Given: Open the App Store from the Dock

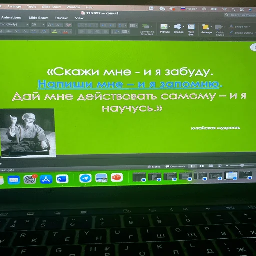Looking at the screenshot, I should (46, 179).
